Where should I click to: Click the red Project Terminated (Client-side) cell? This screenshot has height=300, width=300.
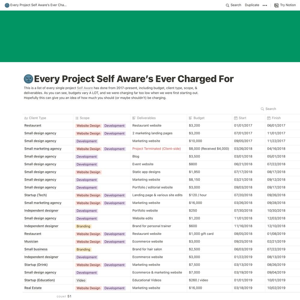point(157,149)
